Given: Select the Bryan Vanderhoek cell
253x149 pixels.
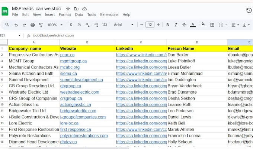Looking at the screenshot, I should pos(197,86).
